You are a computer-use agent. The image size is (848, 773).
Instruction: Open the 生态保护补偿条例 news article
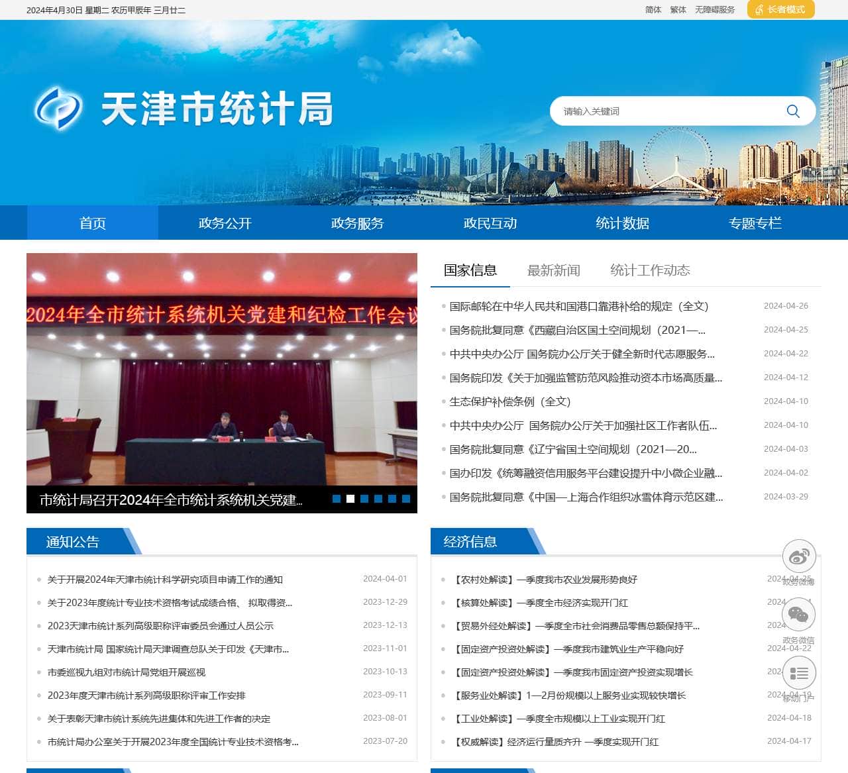pyautogui.click(x=511, y=401)
